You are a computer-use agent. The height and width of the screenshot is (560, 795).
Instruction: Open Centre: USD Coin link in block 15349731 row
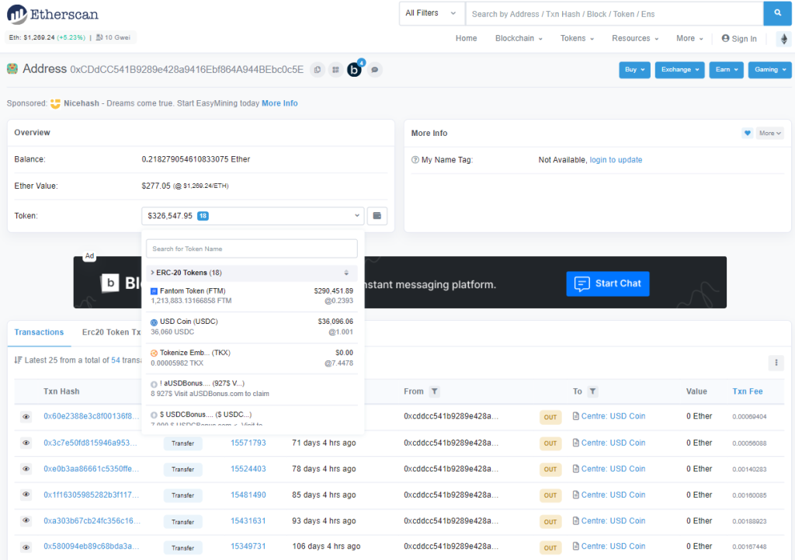613,546
